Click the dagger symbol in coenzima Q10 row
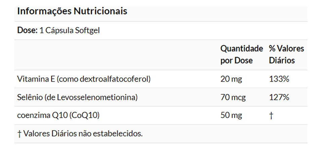The width and height of the screenshot is (322, 150). coord(271,116)
